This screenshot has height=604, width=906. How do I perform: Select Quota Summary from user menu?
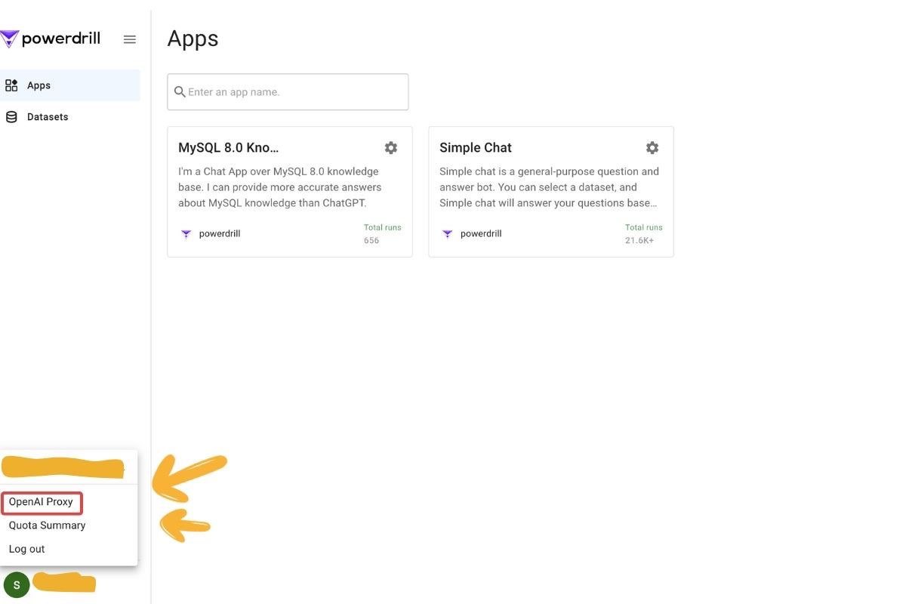(x=47, y=525)
